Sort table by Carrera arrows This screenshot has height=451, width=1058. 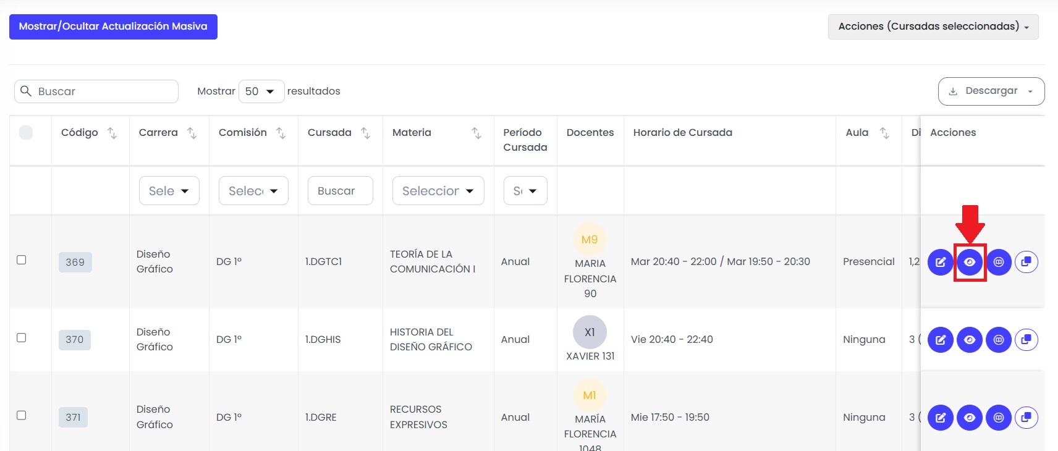point(192,133)
